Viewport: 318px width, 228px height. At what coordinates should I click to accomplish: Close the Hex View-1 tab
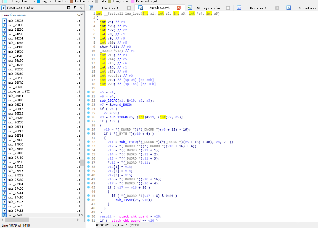point(277,8)
